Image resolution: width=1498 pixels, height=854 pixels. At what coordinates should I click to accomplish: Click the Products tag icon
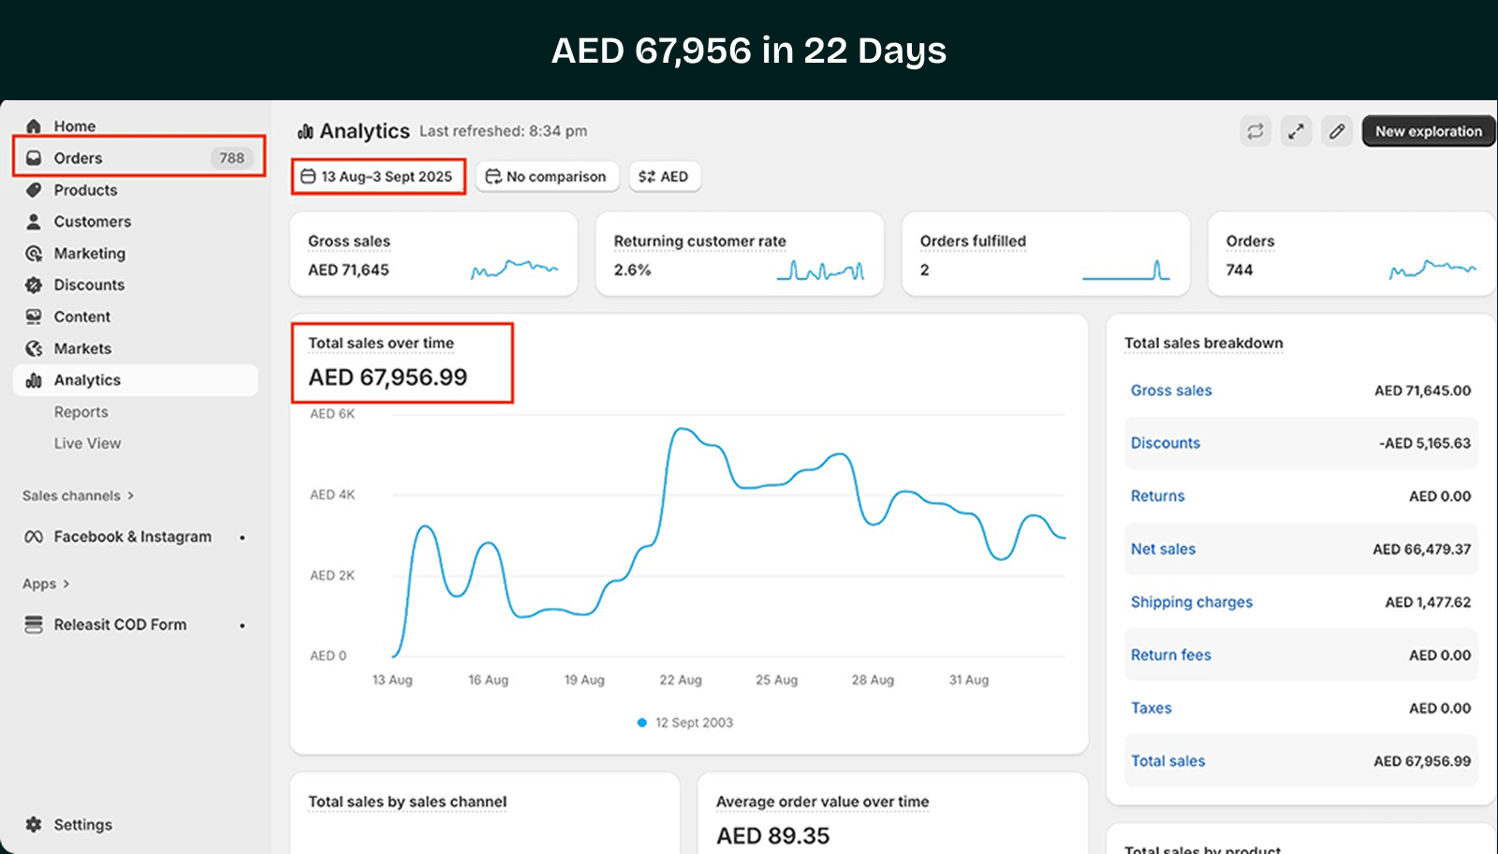point(34,190)
